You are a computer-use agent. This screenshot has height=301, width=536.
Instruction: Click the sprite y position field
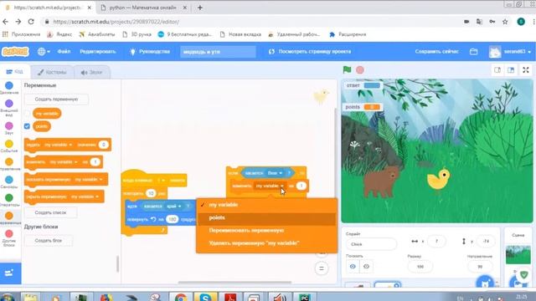pos(486,242)
